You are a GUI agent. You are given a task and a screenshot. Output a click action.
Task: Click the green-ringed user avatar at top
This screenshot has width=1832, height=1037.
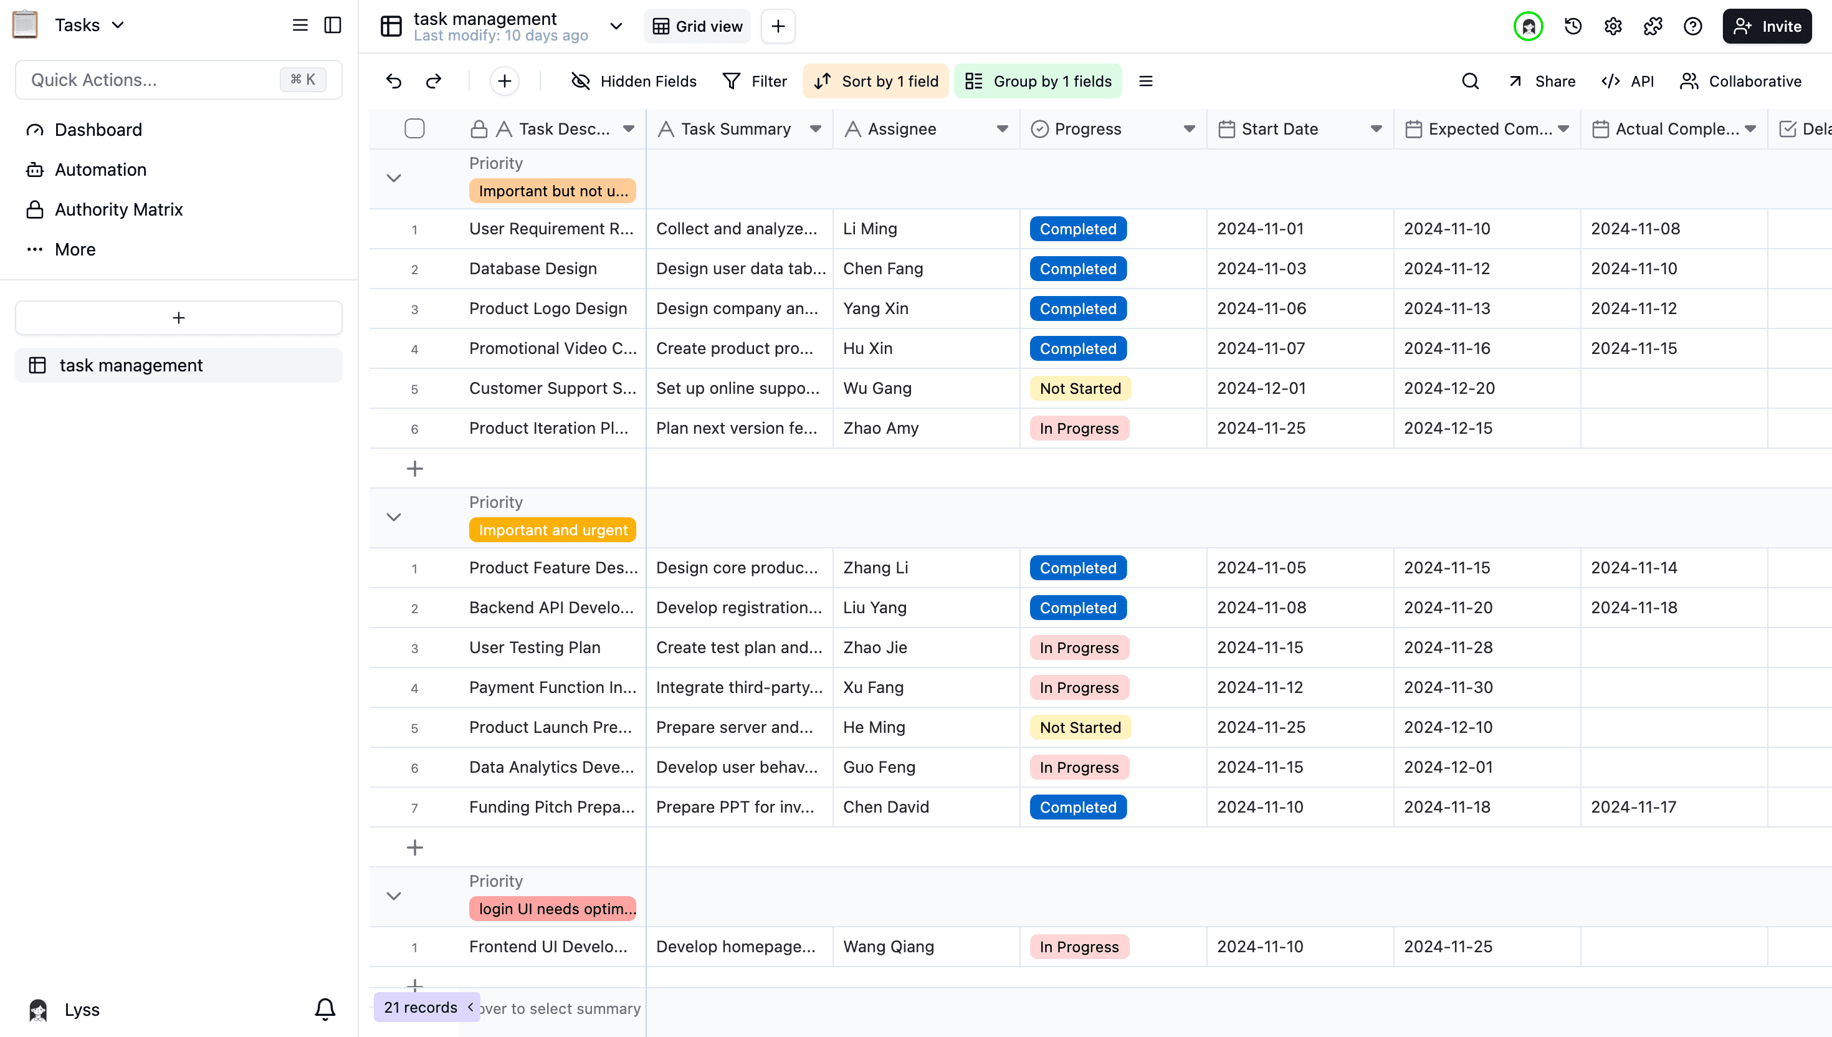coord(1528,26)
